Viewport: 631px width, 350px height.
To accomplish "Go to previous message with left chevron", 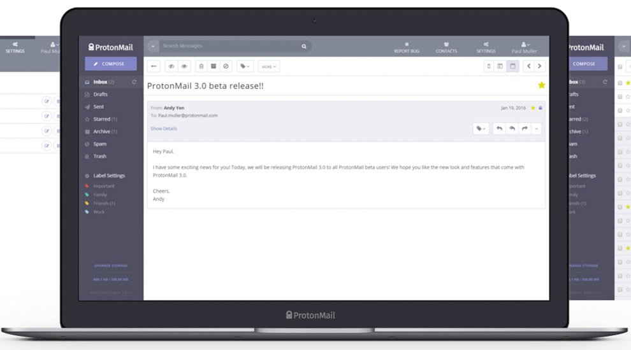I will [529, 66].
